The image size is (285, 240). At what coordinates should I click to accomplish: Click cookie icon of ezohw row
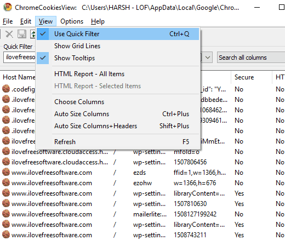[6, 182]
